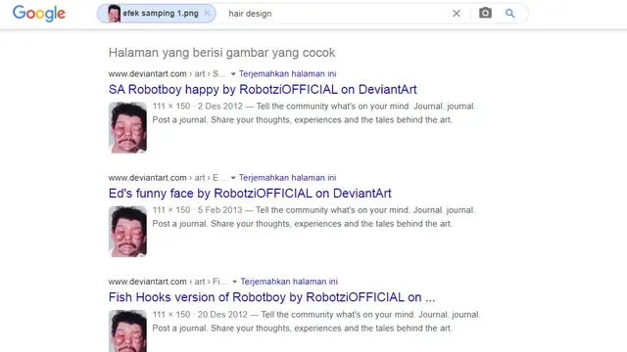Open thumbnail of Fish Hooks Robotboy result

coord(127,330)
